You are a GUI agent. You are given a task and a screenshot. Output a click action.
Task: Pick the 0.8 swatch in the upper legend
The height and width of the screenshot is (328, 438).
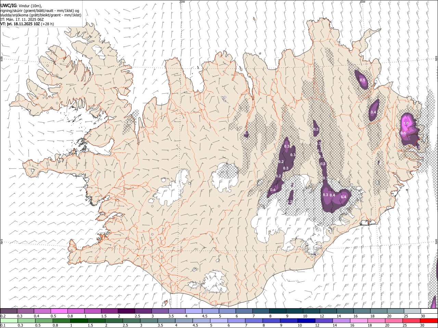tap(76, 311)
